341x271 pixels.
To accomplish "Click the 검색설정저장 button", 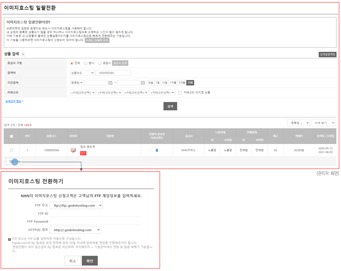I will point(327,54).
